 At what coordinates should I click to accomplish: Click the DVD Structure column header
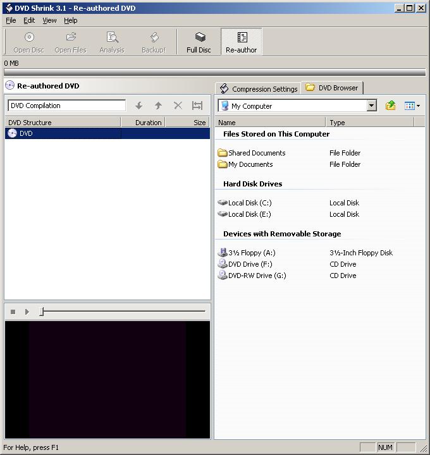[63, 123]
